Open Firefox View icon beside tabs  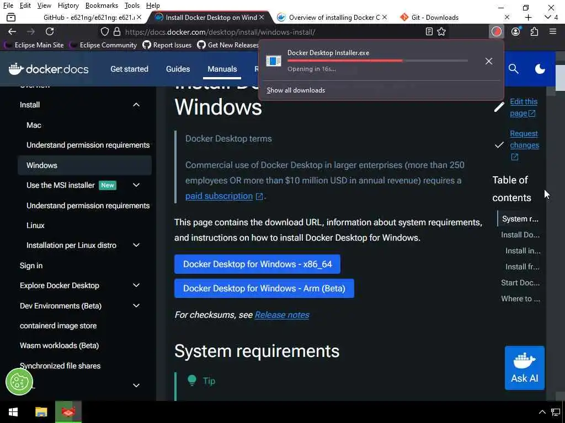11,17
